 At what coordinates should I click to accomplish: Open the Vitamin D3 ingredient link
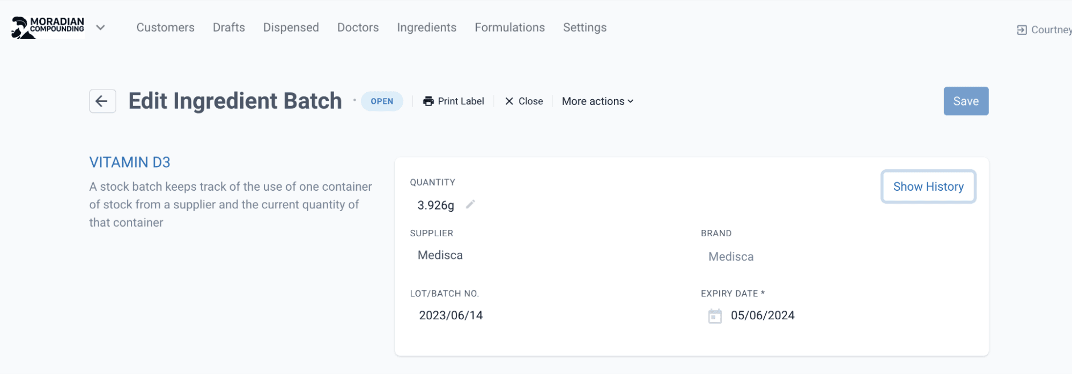click(x=130, y=162)
